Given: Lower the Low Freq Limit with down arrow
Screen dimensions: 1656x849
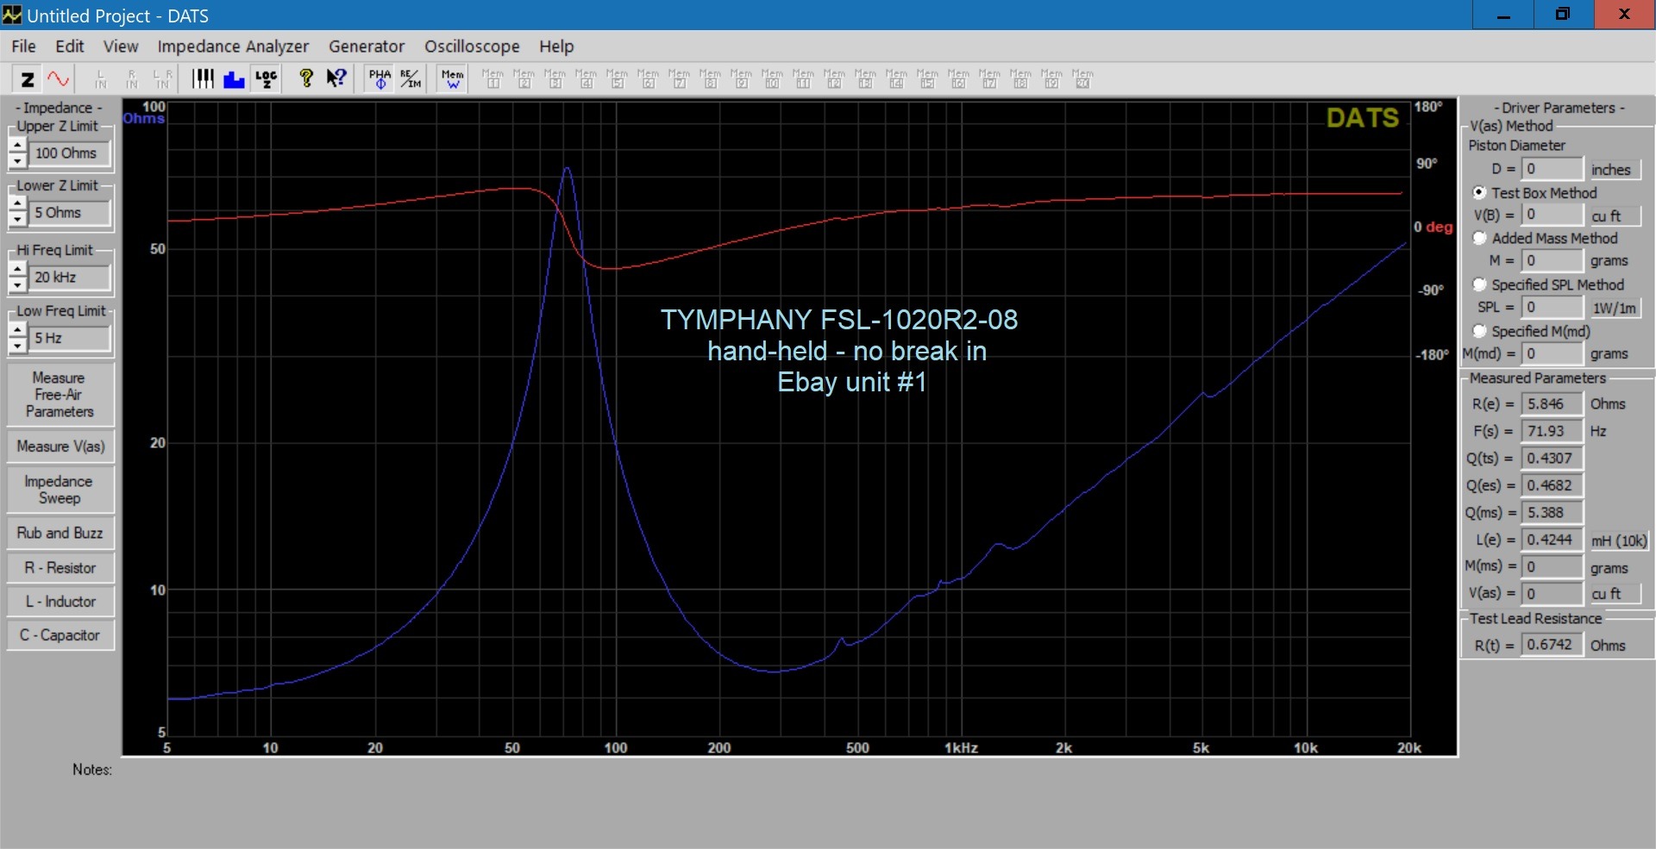Looking at the screenshot, I should (x=17, y=346).
